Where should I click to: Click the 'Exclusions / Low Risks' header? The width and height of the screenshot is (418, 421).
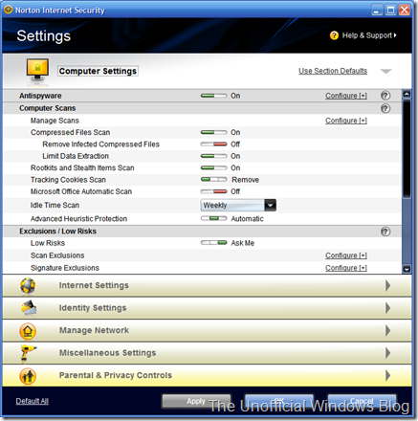pos(57,232)
